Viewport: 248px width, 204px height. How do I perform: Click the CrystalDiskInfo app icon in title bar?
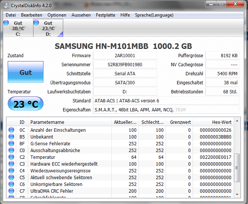point(6,6)
